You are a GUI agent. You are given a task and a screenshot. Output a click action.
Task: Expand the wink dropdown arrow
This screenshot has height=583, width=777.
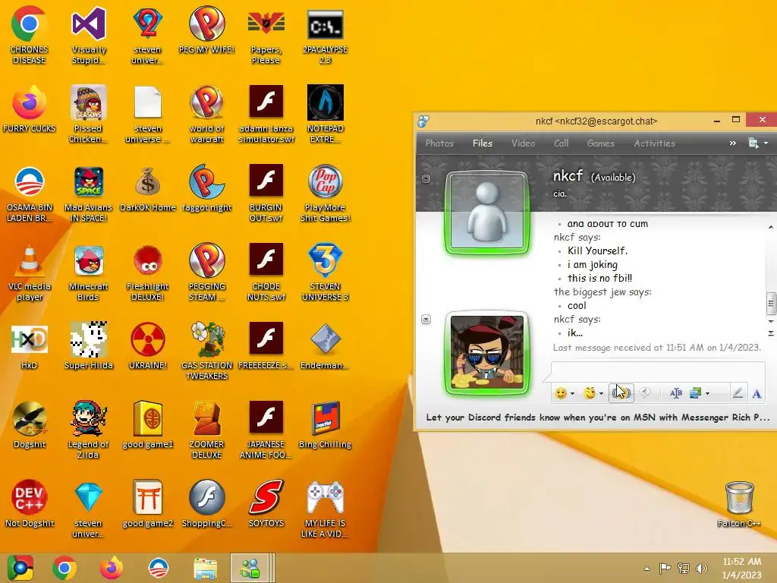pos(601,394)
